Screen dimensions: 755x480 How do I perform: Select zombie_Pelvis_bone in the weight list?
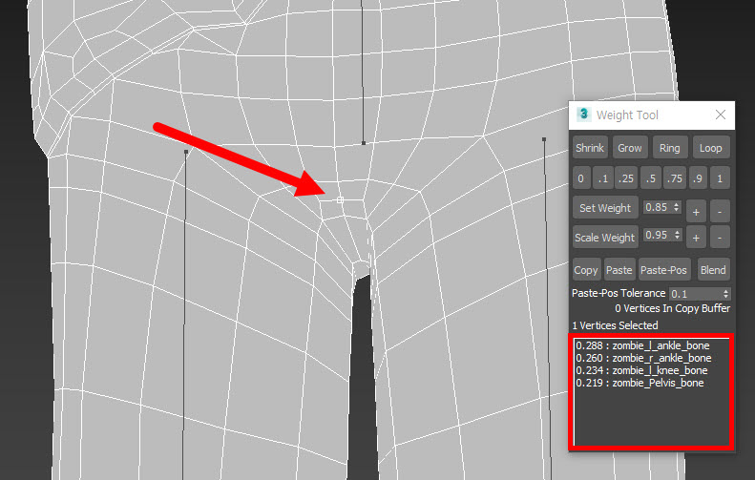click(640, 384)
